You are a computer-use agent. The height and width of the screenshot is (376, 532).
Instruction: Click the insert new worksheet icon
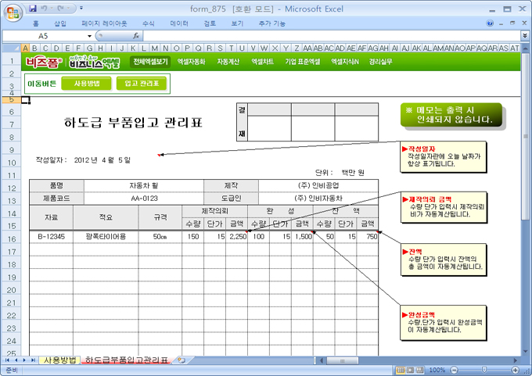point(181,360)
